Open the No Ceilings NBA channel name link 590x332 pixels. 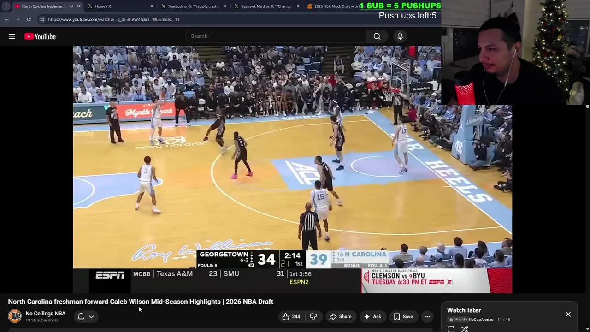coord(46,314)
